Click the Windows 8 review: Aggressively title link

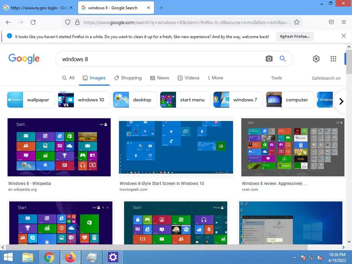pyautogui.click(x=274, y=184)
